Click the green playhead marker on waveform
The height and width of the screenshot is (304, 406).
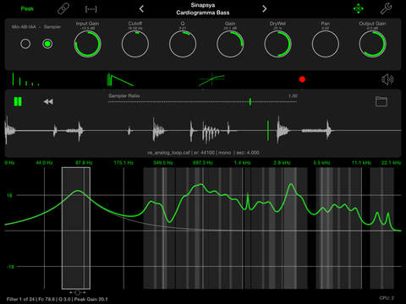click(268, 131)
